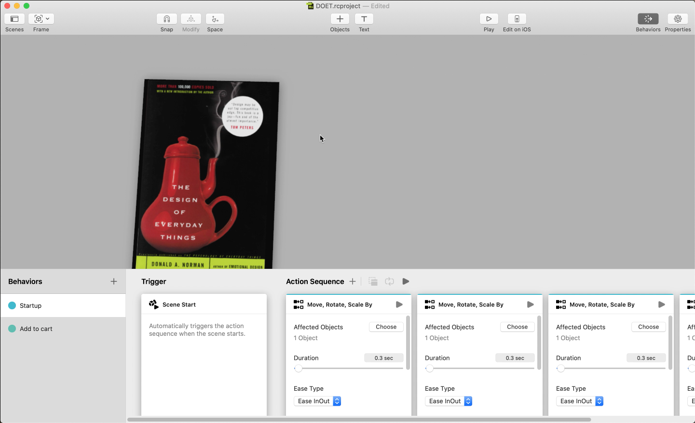Screen dimensions: 695x423
Task: Click first action card's Move Rotate Scale icon
Action: click(299, 304)
